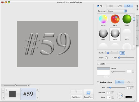This screenshot has width=139, height=102.
Task: Remove layer with minus icon
Action: point(3,93)
